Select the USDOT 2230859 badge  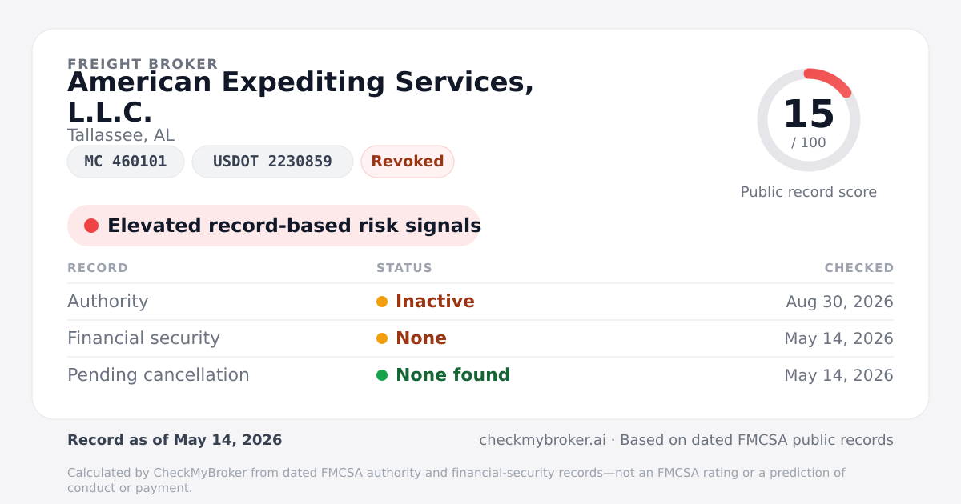(x=272, y=162)
